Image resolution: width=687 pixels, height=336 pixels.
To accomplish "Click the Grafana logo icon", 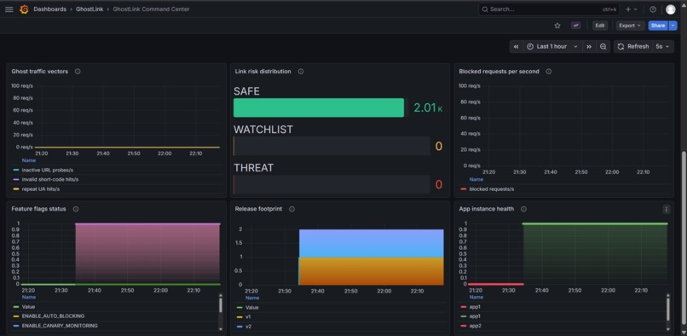I will click(24, 9).
